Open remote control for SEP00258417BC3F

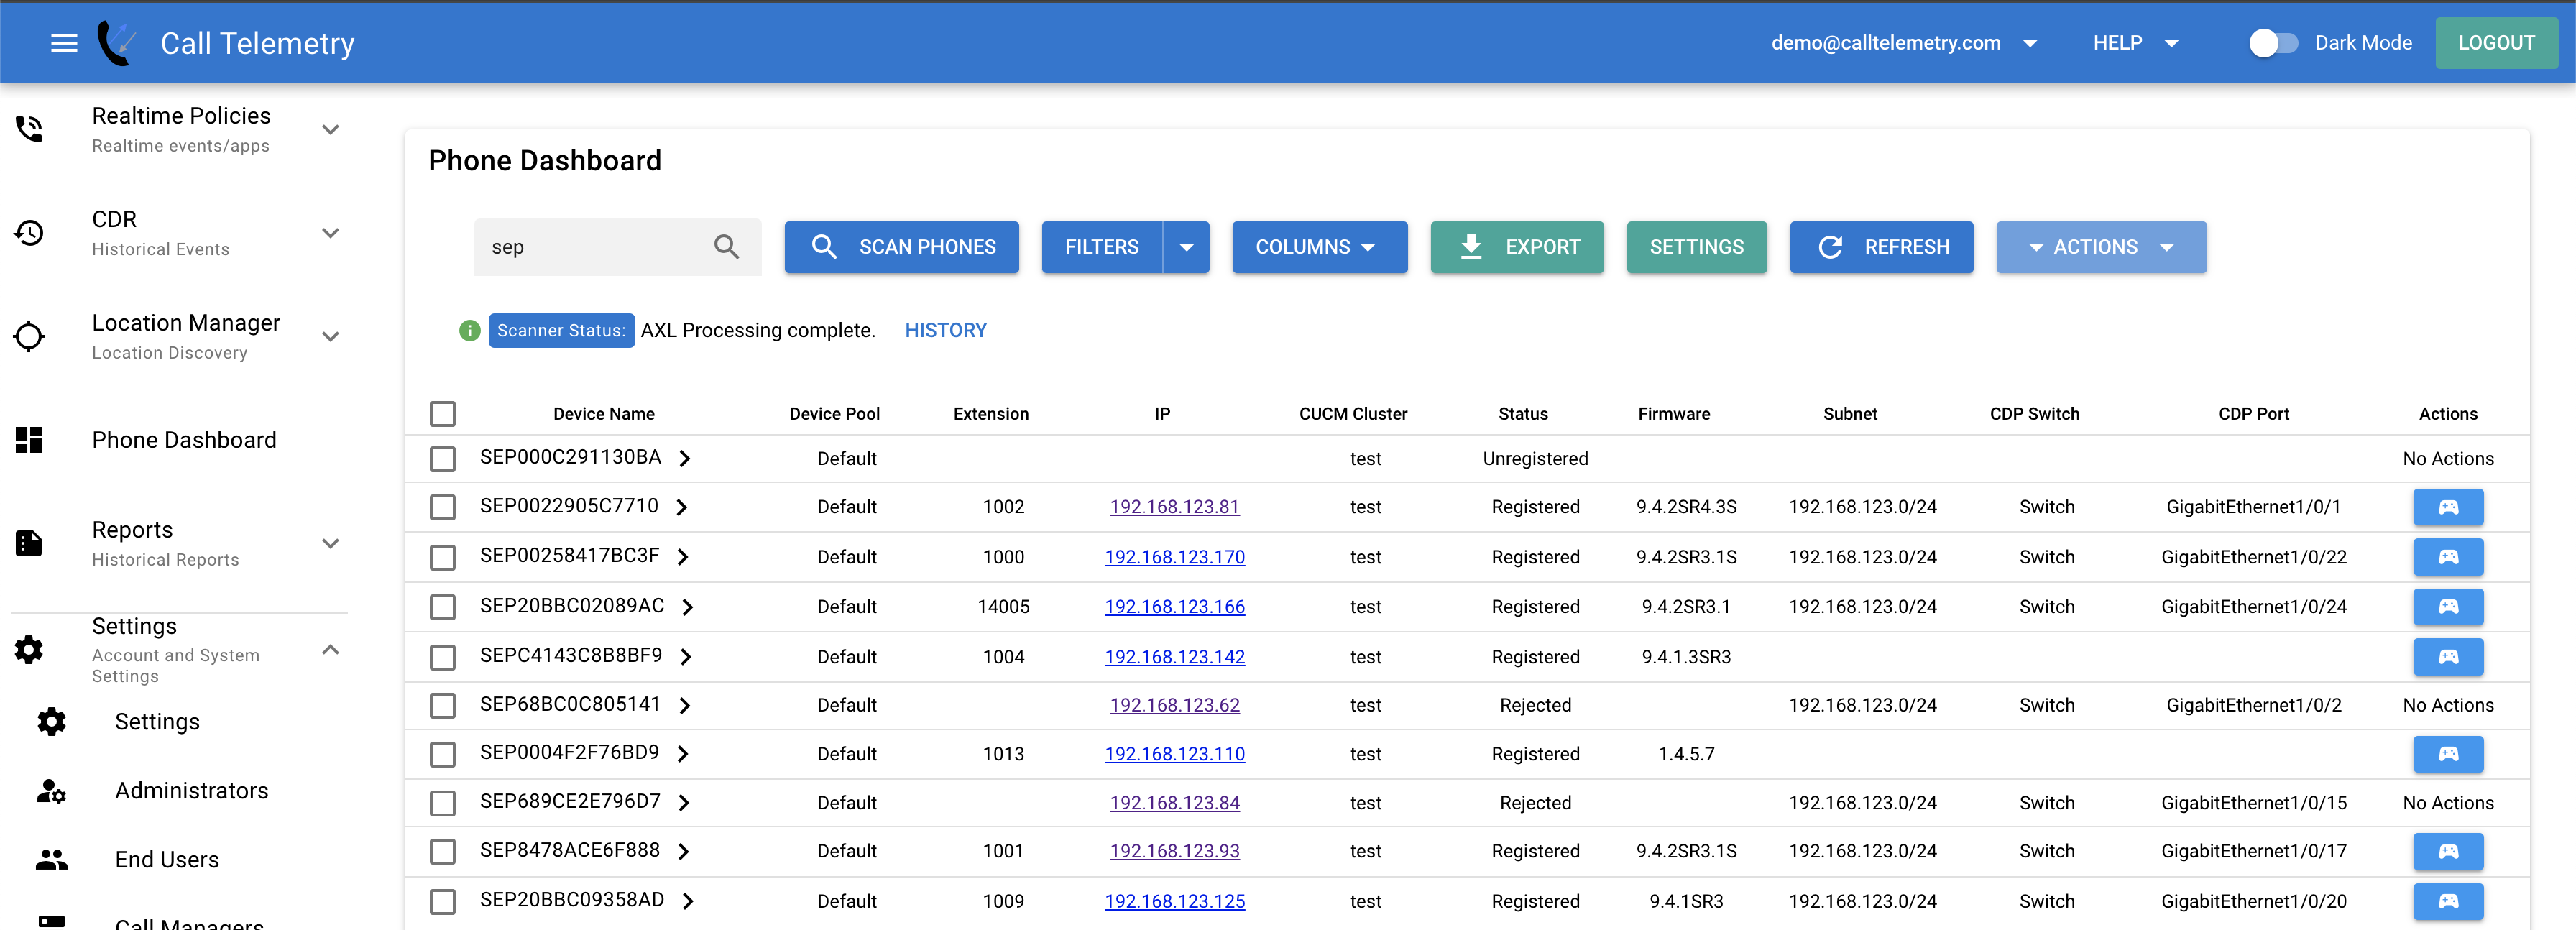2448,557
